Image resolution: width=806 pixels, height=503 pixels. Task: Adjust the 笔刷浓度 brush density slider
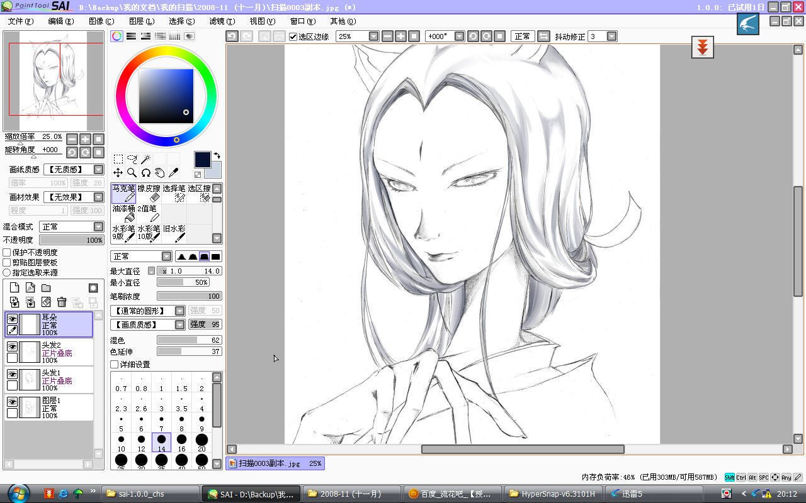pyautogui.click(x=189, y=296)
